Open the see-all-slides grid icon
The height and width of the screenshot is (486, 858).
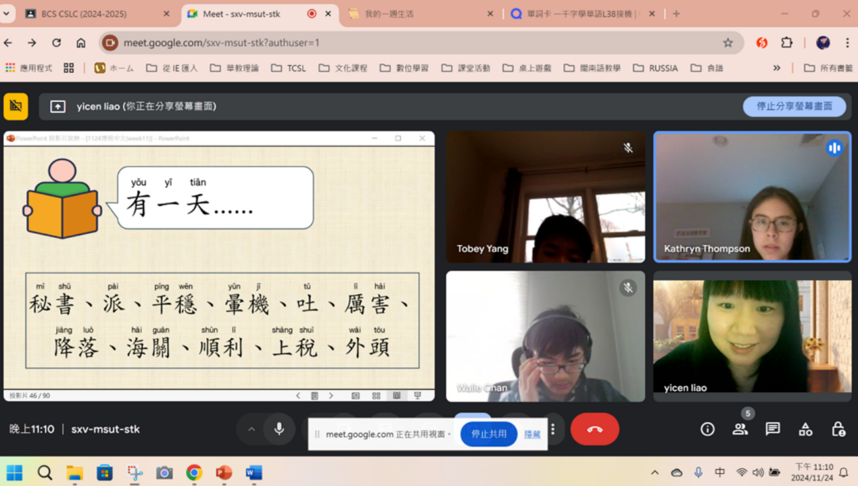[375, 395]
